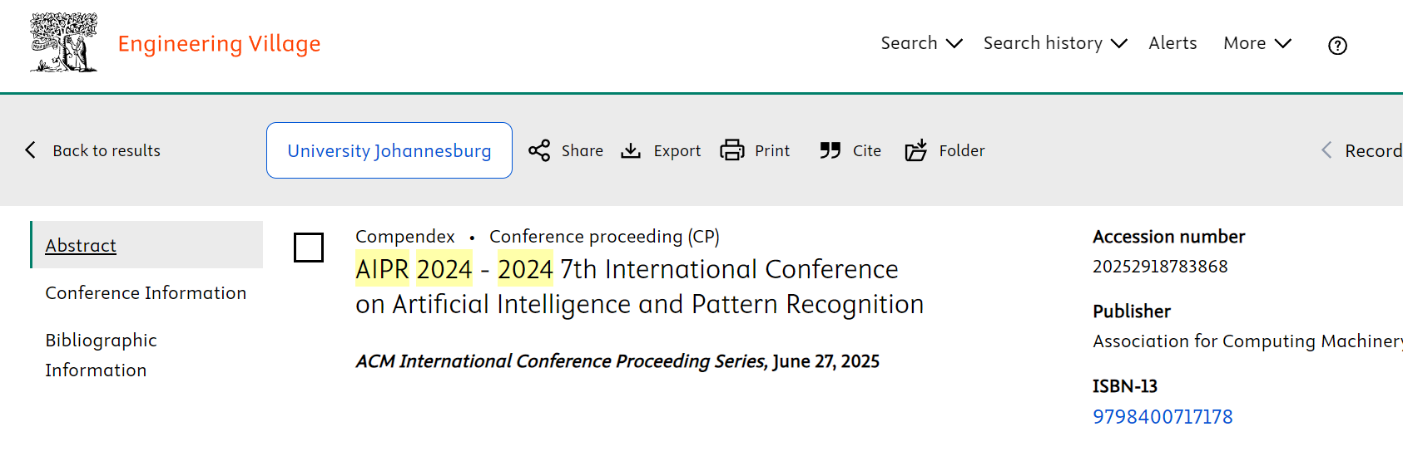The height and width of the screenshot is (461, 1403).
Task: Open ISBN-13 link 9798400717178
Action: 1163,417
